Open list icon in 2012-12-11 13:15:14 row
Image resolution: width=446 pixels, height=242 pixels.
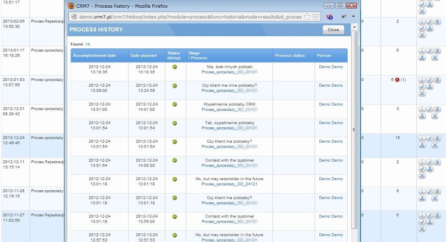pos(437,163)
